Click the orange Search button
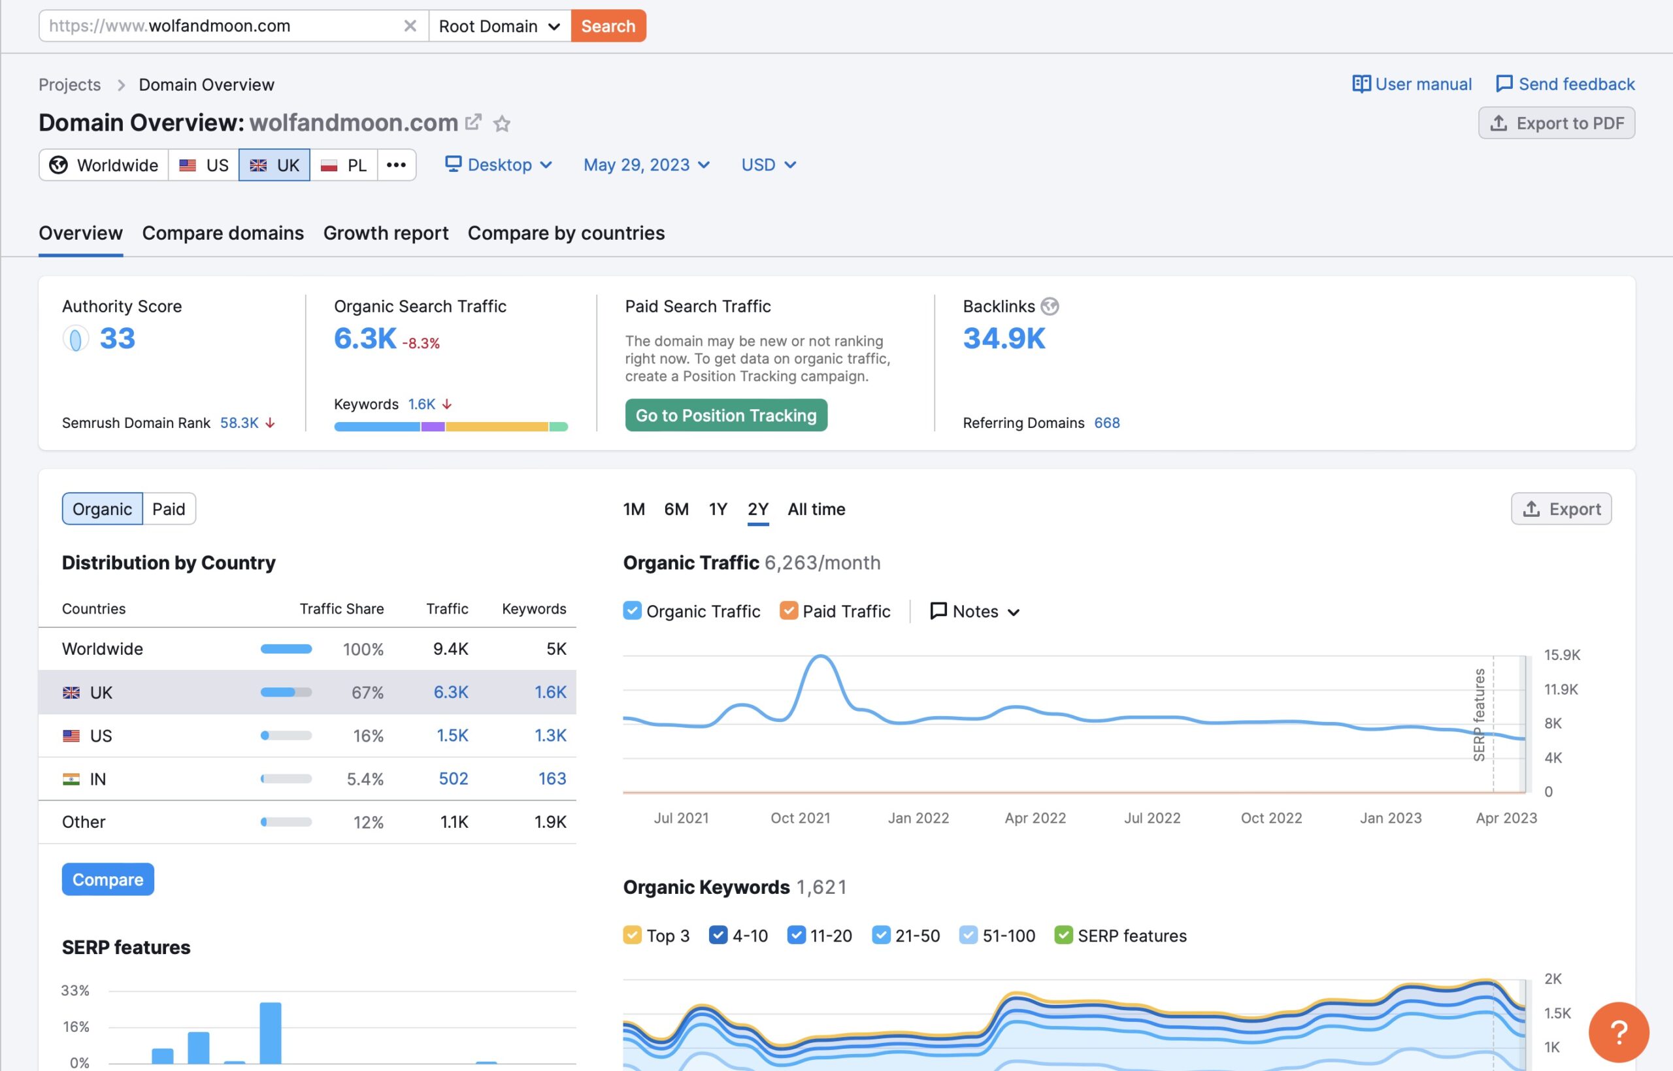Image resolution: width=1673 pixels, height=1071 pixels. [x=608, y=25]
